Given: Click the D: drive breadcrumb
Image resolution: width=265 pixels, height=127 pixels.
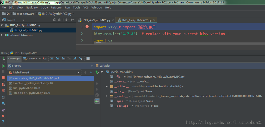Looking at the screenshot, I should [6, 14].
